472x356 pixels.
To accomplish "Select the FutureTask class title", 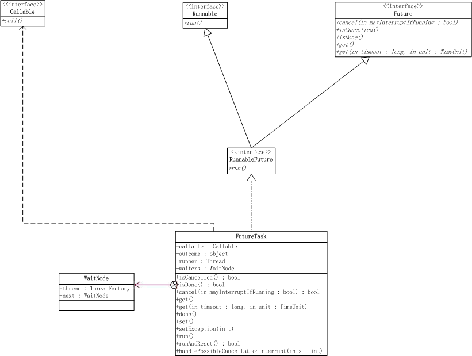I will (x=251, y=236).
